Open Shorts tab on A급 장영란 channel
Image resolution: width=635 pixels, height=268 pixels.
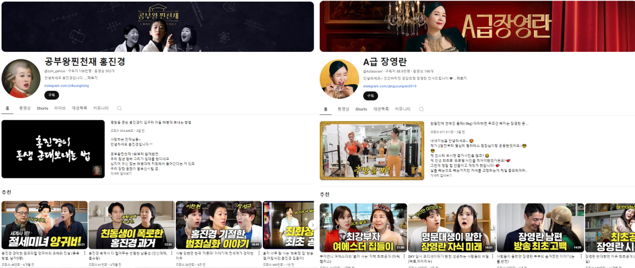(361, 109)
